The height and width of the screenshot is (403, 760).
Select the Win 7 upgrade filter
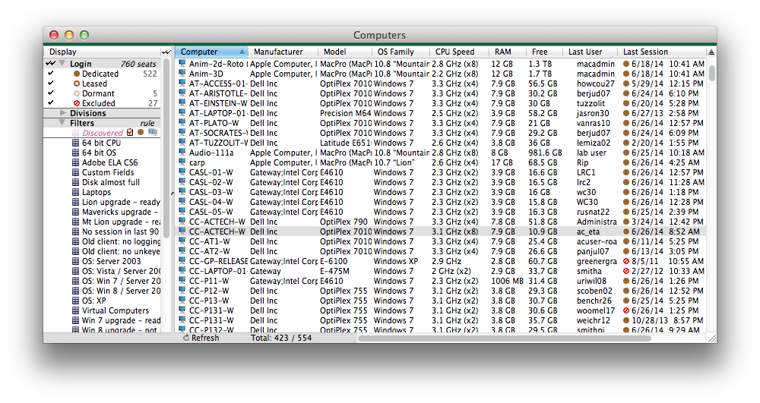(121, 320)
